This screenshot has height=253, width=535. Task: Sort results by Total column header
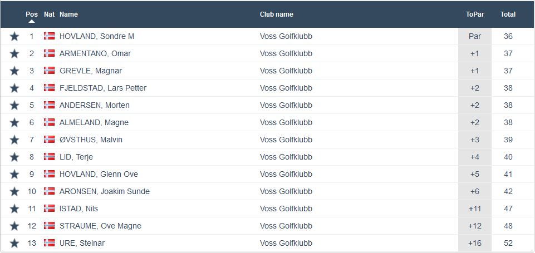508,14
